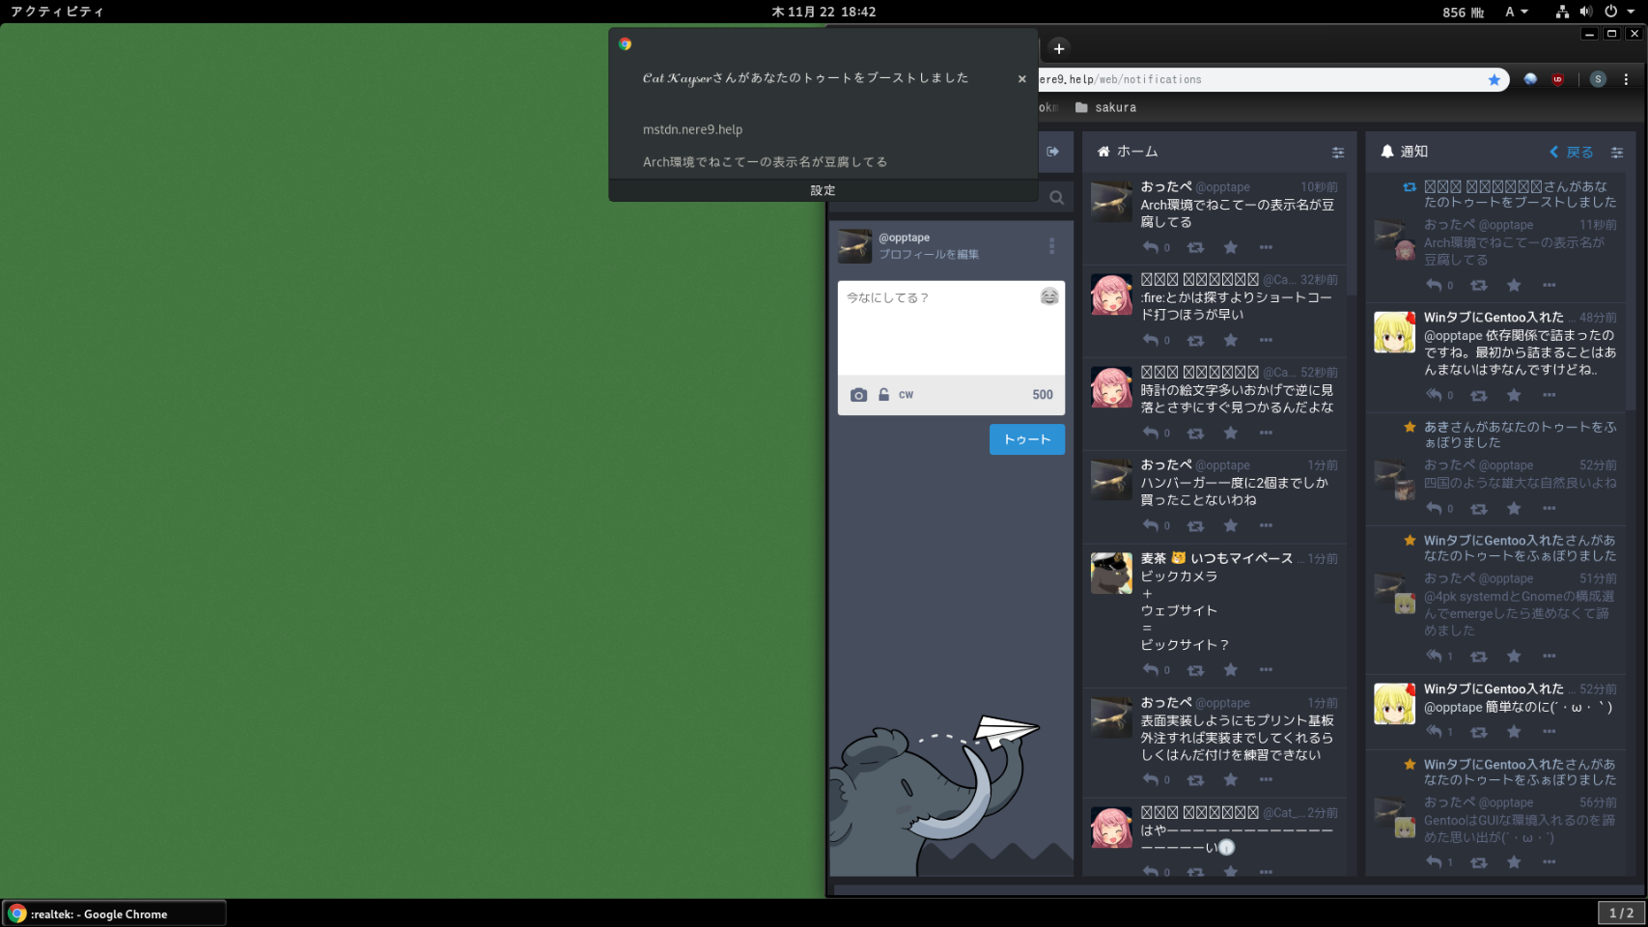Screen dimensions: 1648x927
Task: Focus the 今なにしてる？ compose text area
Action: pyautogui.click(x=951, y=327)
